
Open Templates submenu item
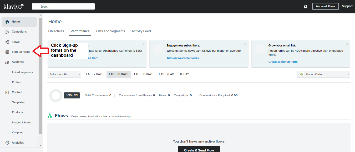tap(18, 102)
